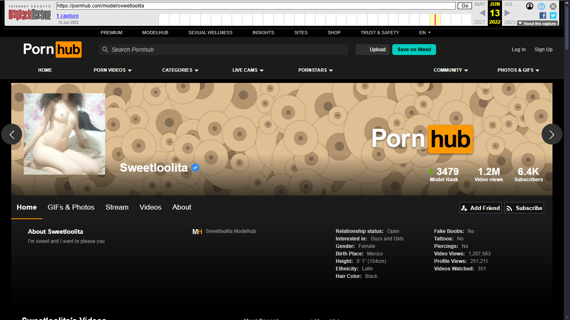Image resolution: width=570 pixels, height=320 pixels.
Task: Click the blue verified badge beside username
Action: [x=195, y=167]
